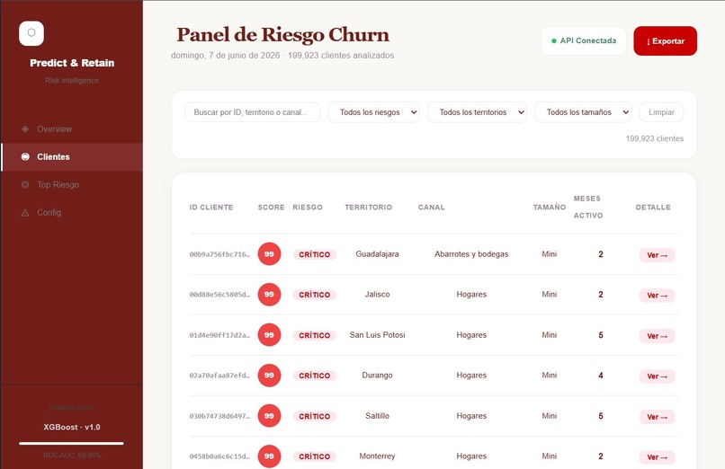Click MESES ACTIVO column header
This screenshot has height=469, width=725.
pyautogui.click(x=588, y=207)
